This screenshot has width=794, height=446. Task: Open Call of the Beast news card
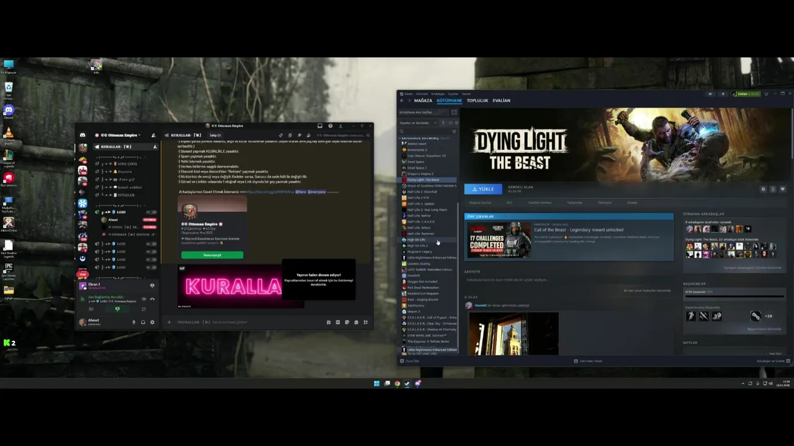click(568, 239)
